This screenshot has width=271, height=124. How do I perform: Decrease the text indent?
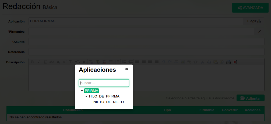coord(124,62)
